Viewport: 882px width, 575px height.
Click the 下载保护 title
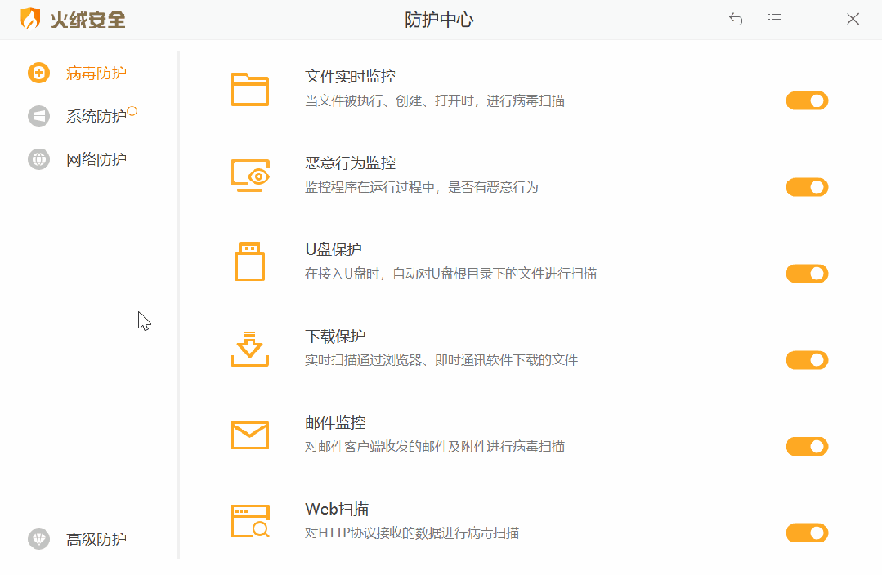tap(335, 337)
